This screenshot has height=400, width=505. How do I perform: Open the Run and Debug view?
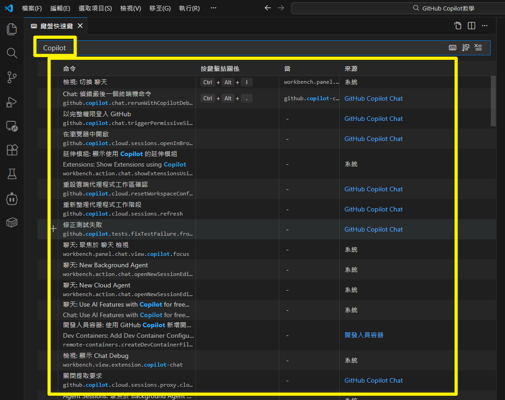(x=12, y=102)
